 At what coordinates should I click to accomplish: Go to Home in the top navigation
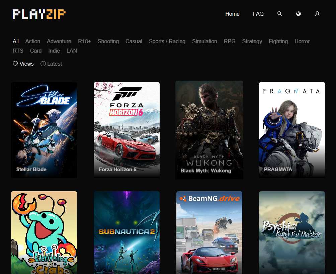232,14
